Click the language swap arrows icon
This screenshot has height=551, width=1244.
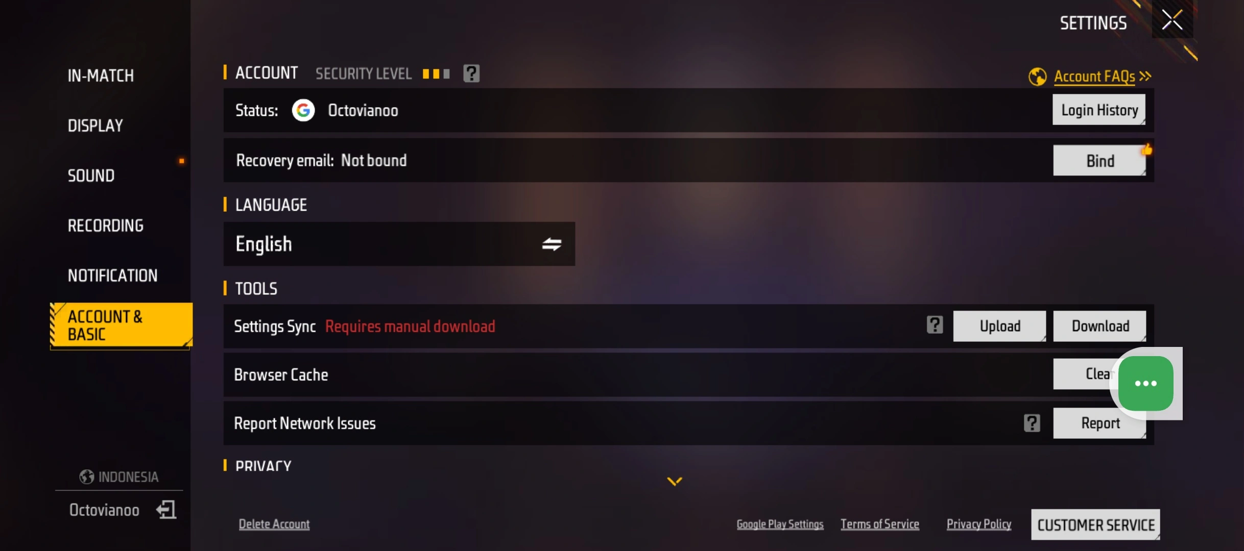[552, 244]
